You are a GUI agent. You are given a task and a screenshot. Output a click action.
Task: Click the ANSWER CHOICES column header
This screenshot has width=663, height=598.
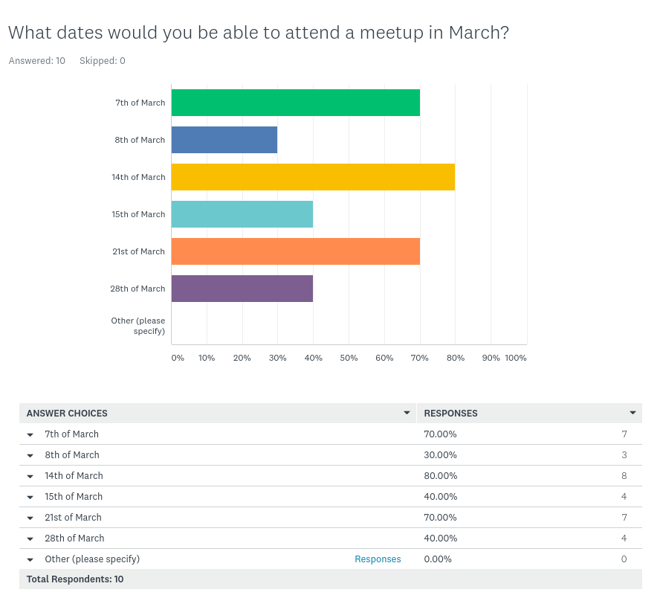coord(67,413)
